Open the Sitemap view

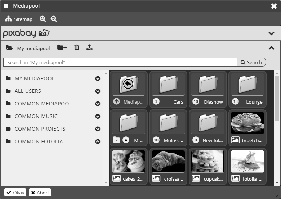pos(19,19)
